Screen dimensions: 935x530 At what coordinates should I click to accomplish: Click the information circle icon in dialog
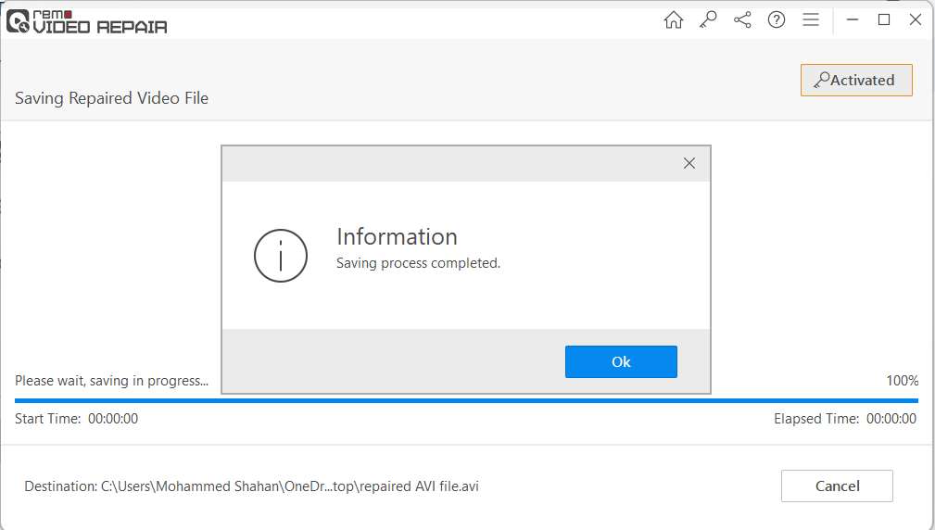[x=280, y=256]
